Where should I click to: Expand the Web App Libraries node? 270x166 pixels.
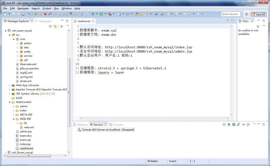point(10,85)
